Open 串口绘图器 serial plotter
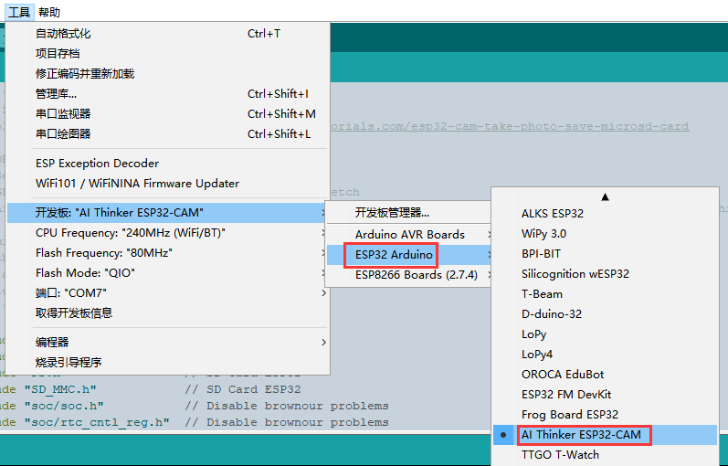Image resolution: width=728 pixels, height=466 pixels. [x=168, y=133]
